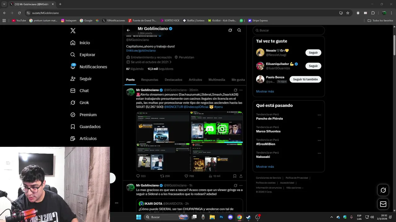
Task: Open top-left post image thumbnail
Action: pyautogui.click(x=163, y=127)
